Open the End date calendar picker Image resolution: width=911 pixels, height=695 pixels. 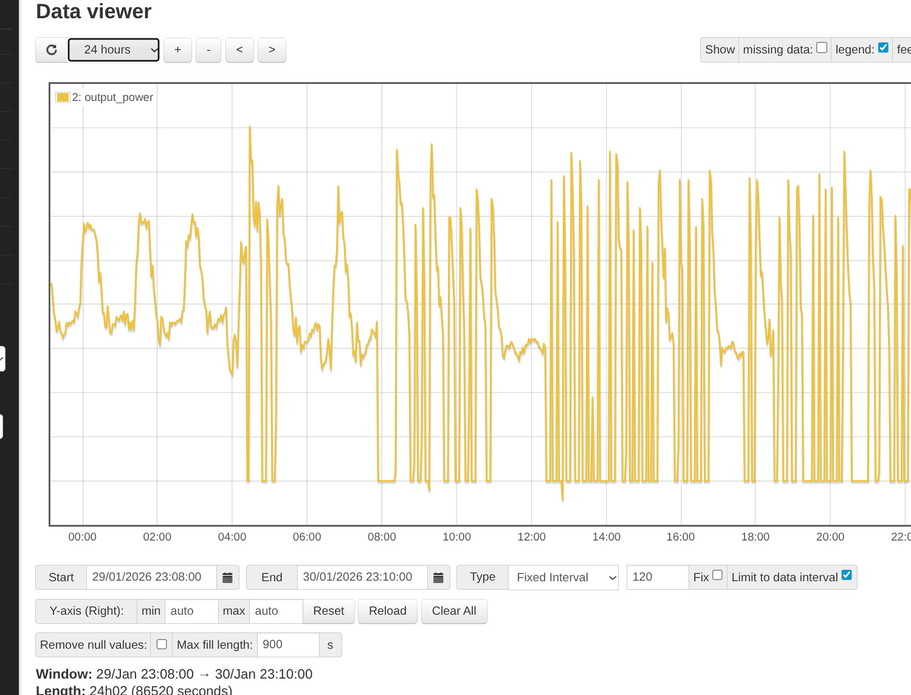tap(438, 578)
